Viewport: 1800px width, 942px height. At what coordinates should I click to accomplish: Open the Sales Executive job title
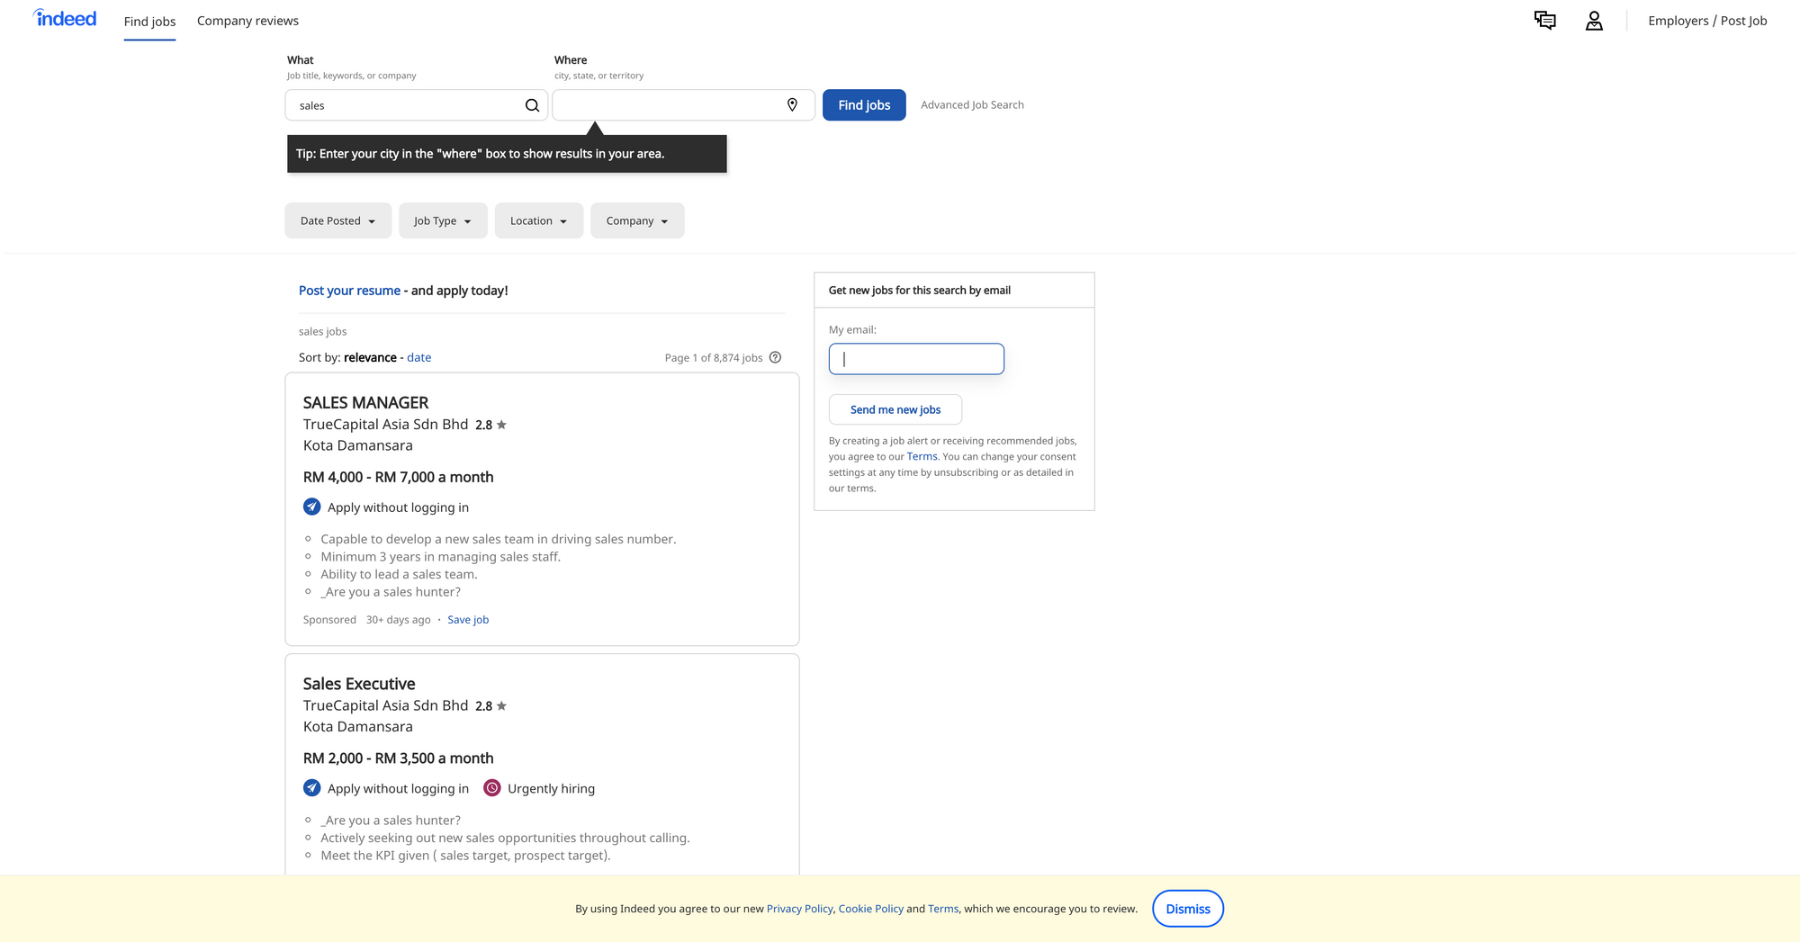359,684
